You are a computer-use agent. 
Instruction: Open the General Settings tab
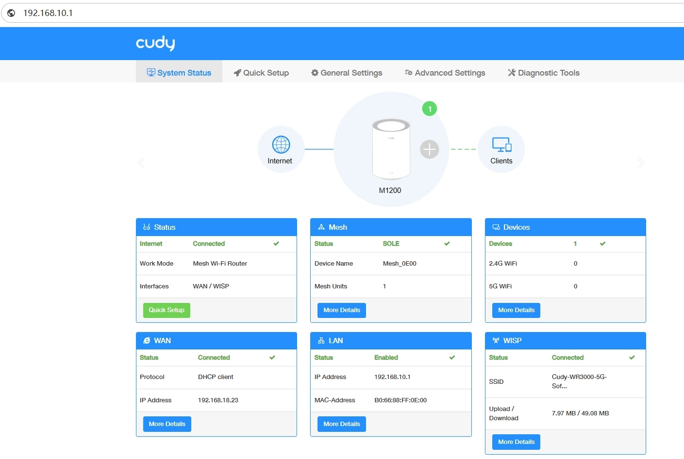click(x=347, y=73)
